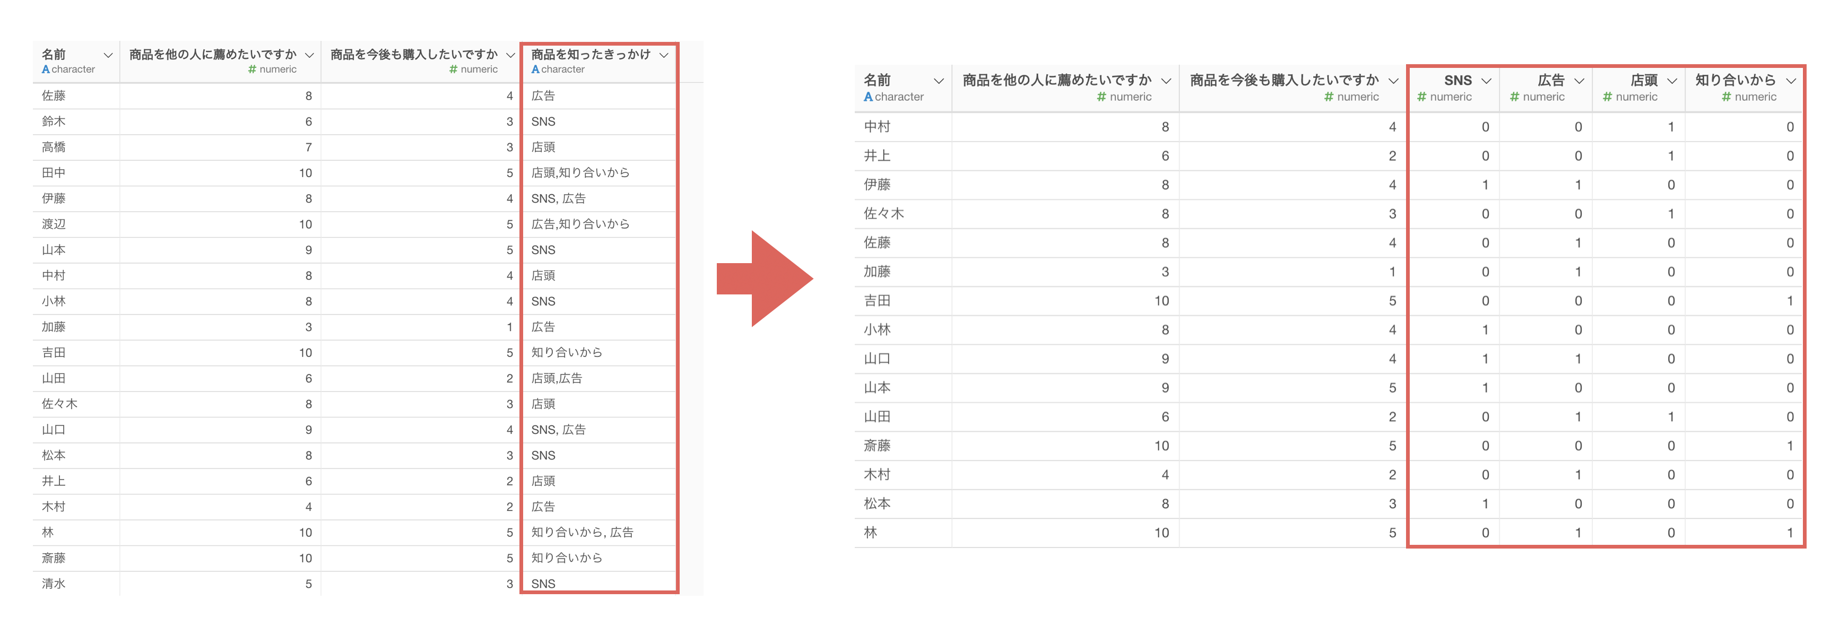Open 商品を今後も購入したいですか column menu in left table
The height and width of the screenshot is (626, 1822).
click(510, 55)
